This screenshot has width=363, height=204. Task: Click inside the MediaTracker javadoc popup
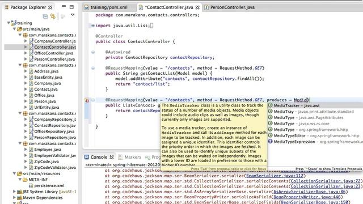(x=214, y=137)
